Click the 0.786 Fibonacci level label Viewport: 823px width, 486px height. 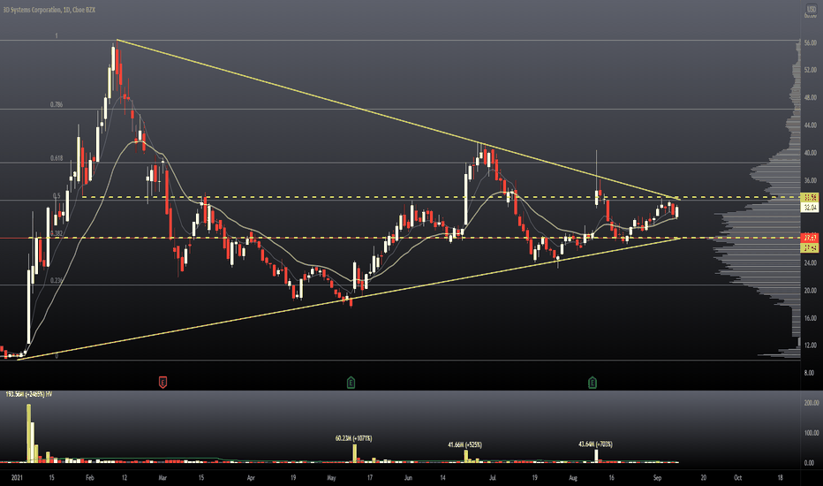point(57,104)
